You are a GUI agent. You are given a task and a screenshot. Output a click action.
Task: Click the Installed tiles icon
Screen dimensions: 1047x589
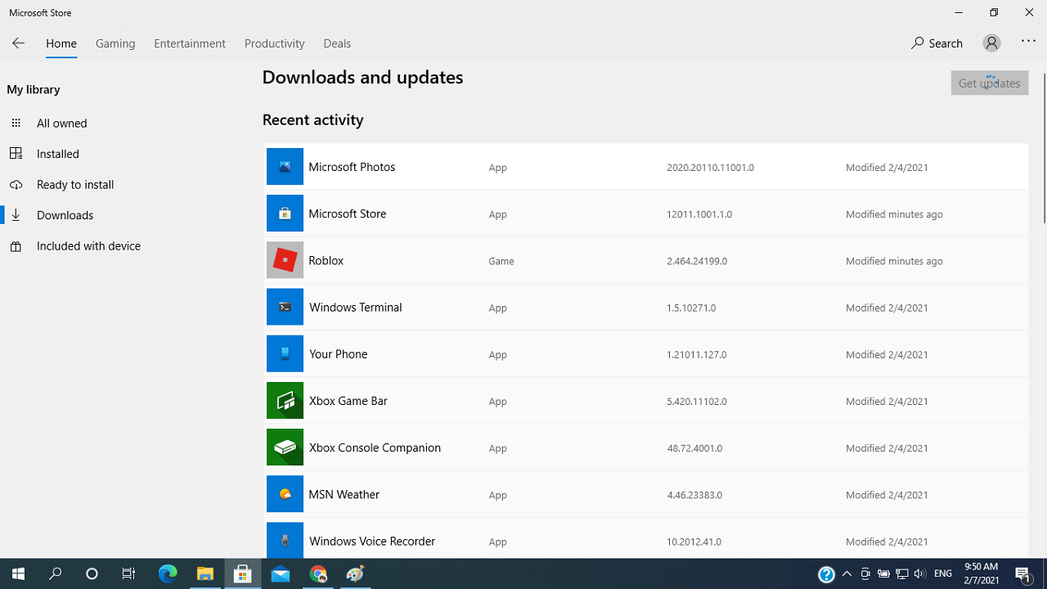pyautogui.click(x=16, y=154)
